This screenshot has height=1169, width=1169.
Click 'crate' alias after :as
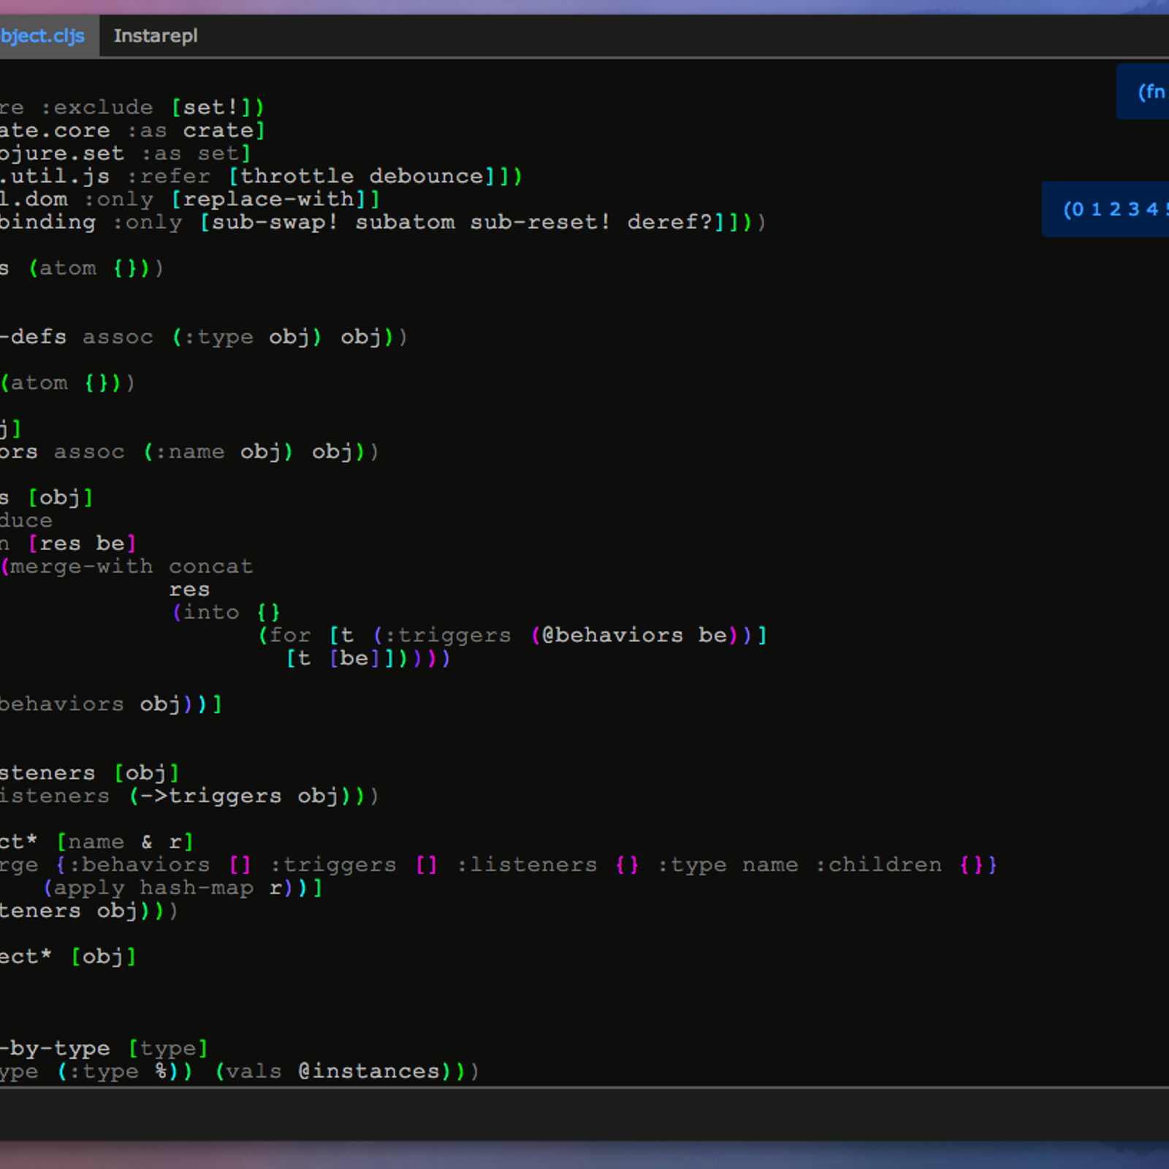(x=218, y=130)
